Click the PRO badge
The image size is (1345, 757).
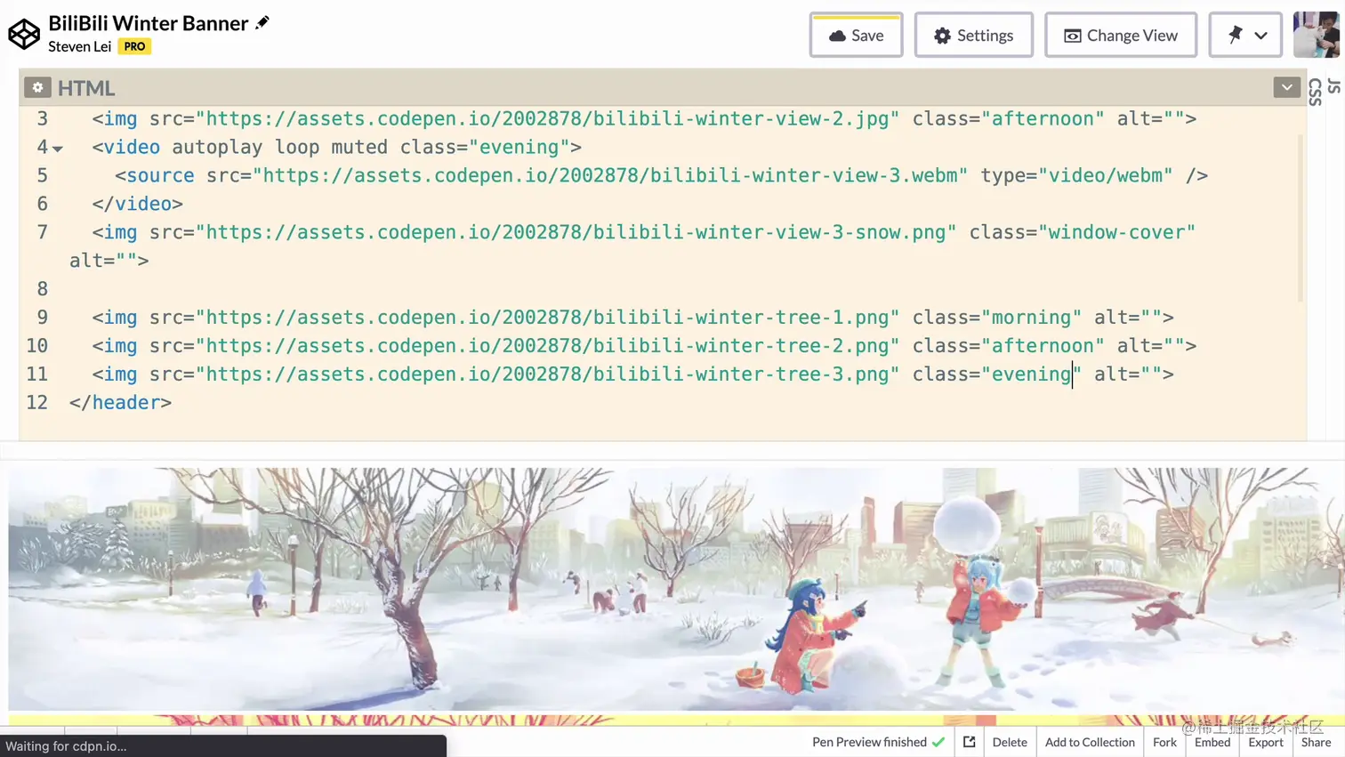point(134,46)
